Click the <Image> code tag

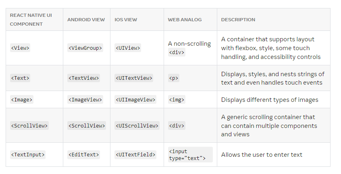(x=21, y=99)
